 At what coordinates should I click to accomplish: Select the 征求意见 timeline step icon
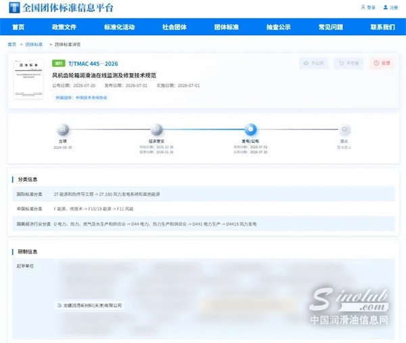(x=156, y=129)
